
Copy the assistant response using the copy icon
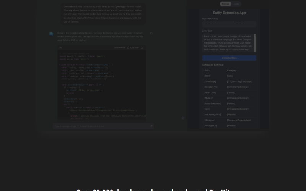(x=151, y=33)
